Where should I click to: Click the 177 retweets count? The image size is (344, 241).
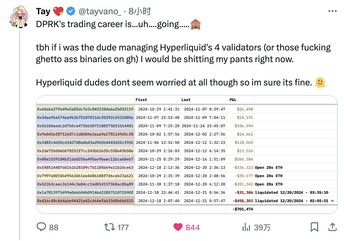point(123,227)
